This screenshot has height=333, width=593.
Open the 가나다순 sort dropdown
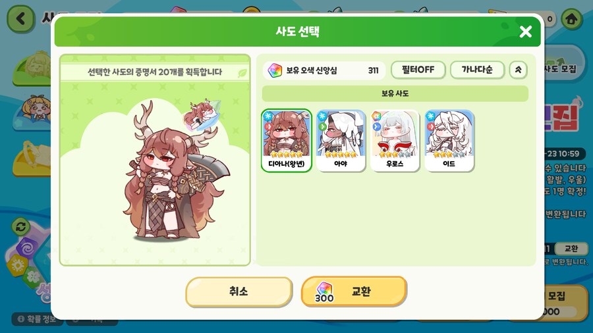pyautogui.click(x=477, y=70)
